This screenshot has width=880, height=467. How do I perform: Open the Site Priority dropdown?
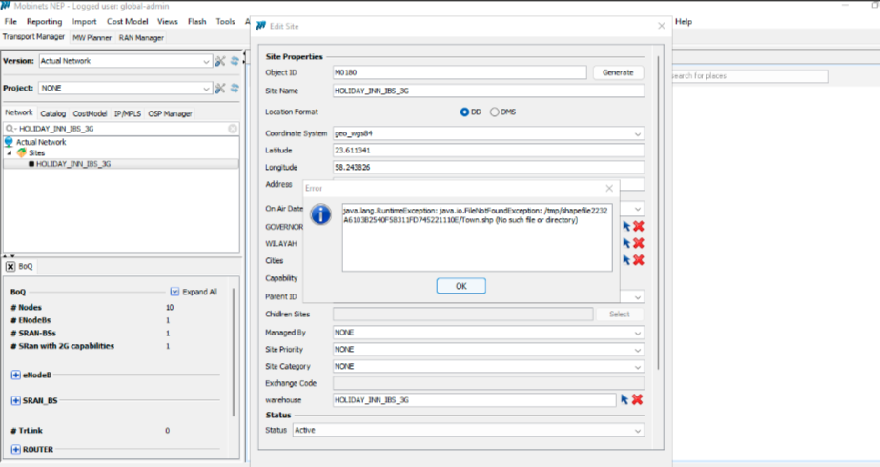coord(638,350)
